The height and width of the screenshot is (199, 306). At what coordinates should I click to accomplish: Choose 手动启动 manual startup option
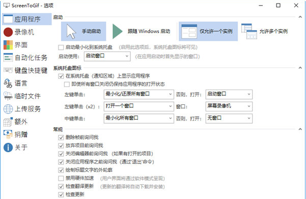(84, 32)
